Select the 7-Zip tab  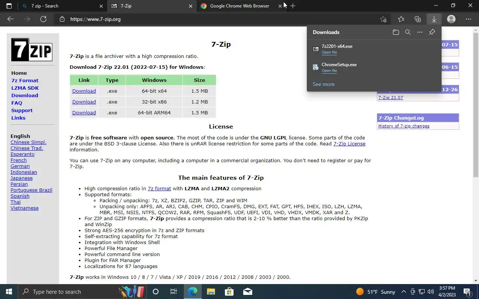click(152, 6)
